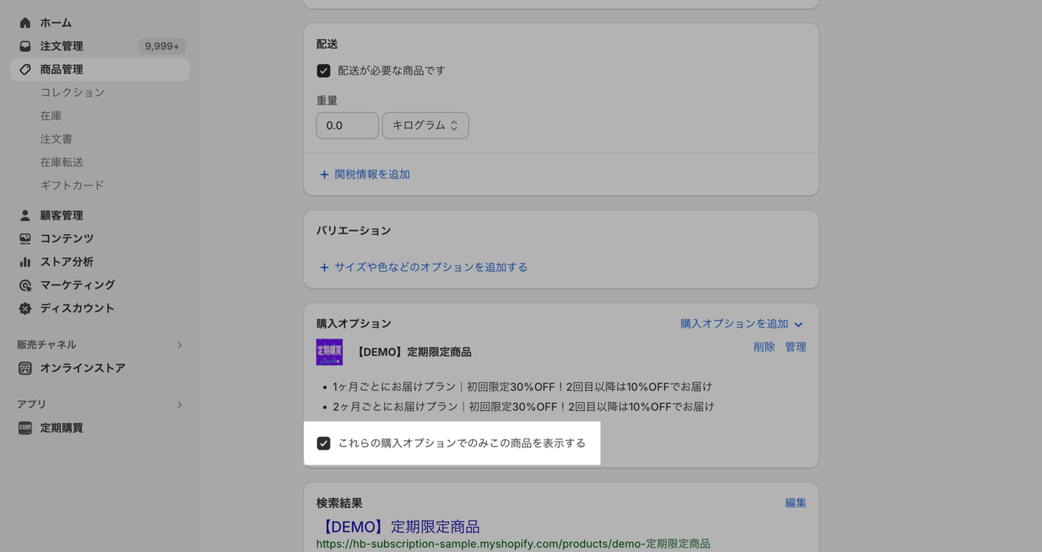Click the マーケティング target icon

tap(25, 285)
